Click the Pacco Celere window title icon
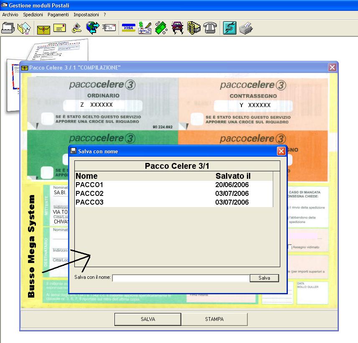 tap(24, 68)
